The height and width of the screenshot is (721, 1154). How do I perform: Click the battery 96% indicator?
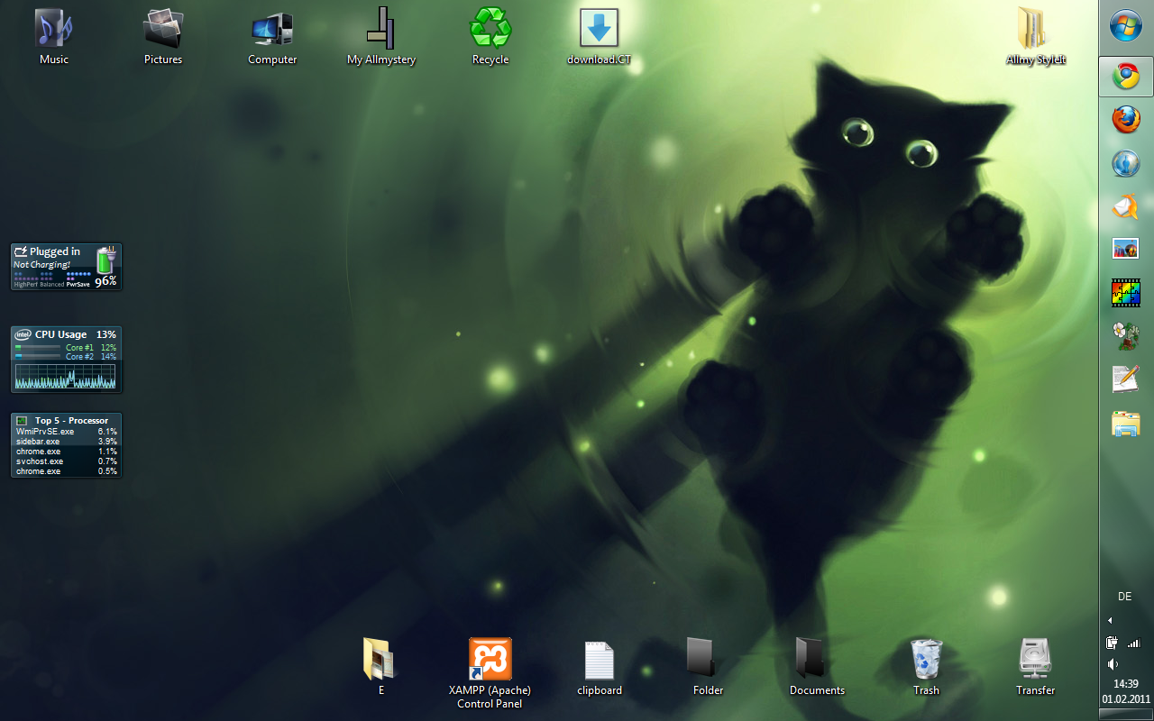(106, 281)
